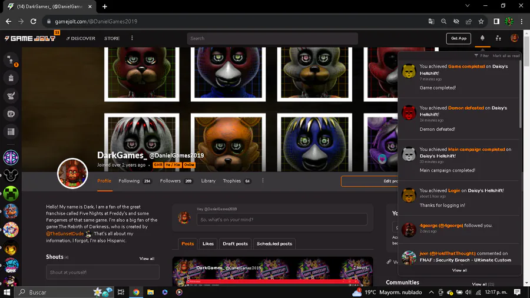The width and height of the screenshot is (530, 298).
Task: Click the Edit profile button
Action: 369,181
